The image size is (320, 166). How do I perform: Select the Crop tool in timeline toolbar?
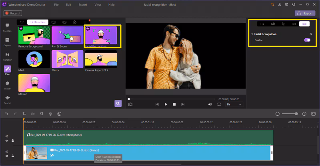click(24, 114)
